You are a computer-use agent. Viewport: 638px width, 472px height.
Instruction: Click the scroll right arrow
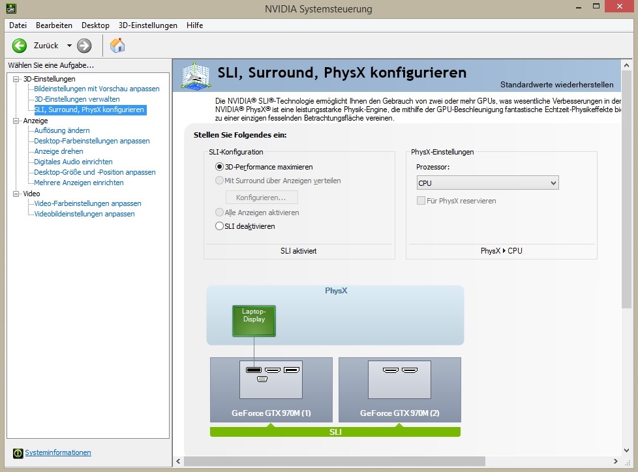[x=615, y=461]
